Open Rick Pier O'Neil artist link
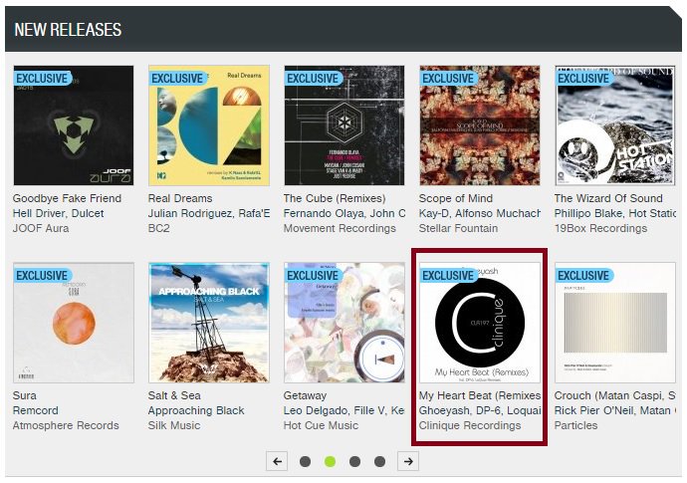Image resolution: width=687 pixels, height=483 pixels. click(x=615, y=410)
